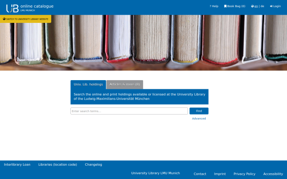The width and height of the screenshot is (287, 179).
Task: Click the bookmark icon beside Book Bag
Action: point(225,6)
